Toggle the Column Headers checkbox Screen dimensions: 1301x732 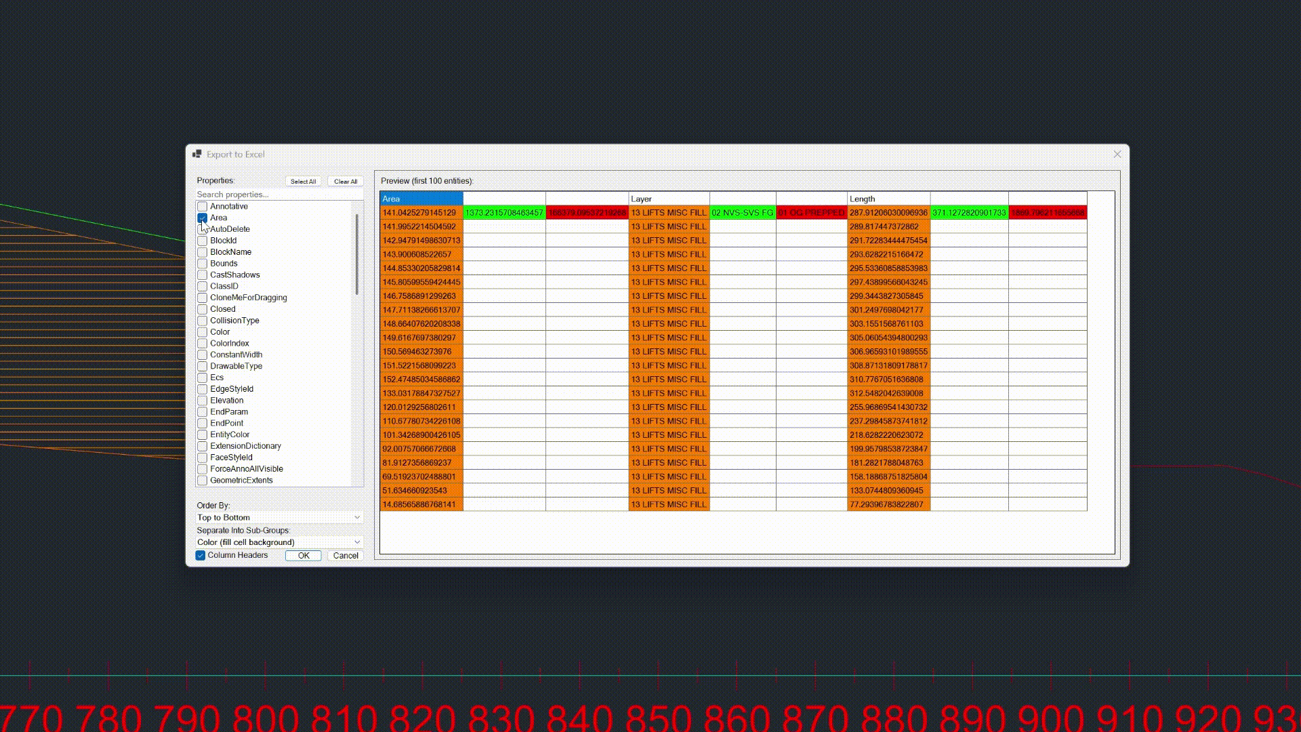pos(200,555)
